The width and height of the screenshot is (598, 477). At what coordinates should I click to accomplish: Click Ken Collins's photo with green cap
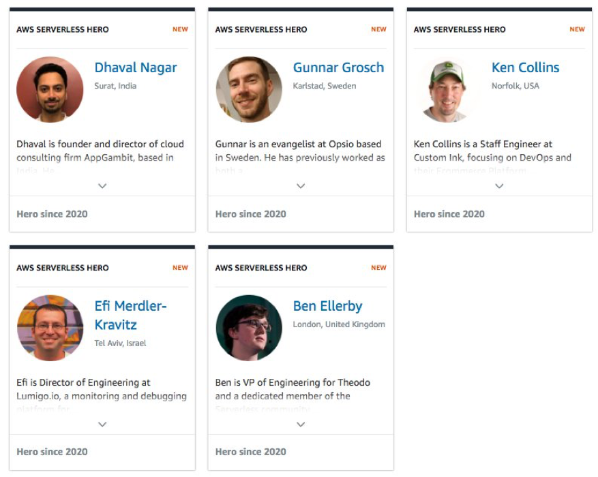447,91
